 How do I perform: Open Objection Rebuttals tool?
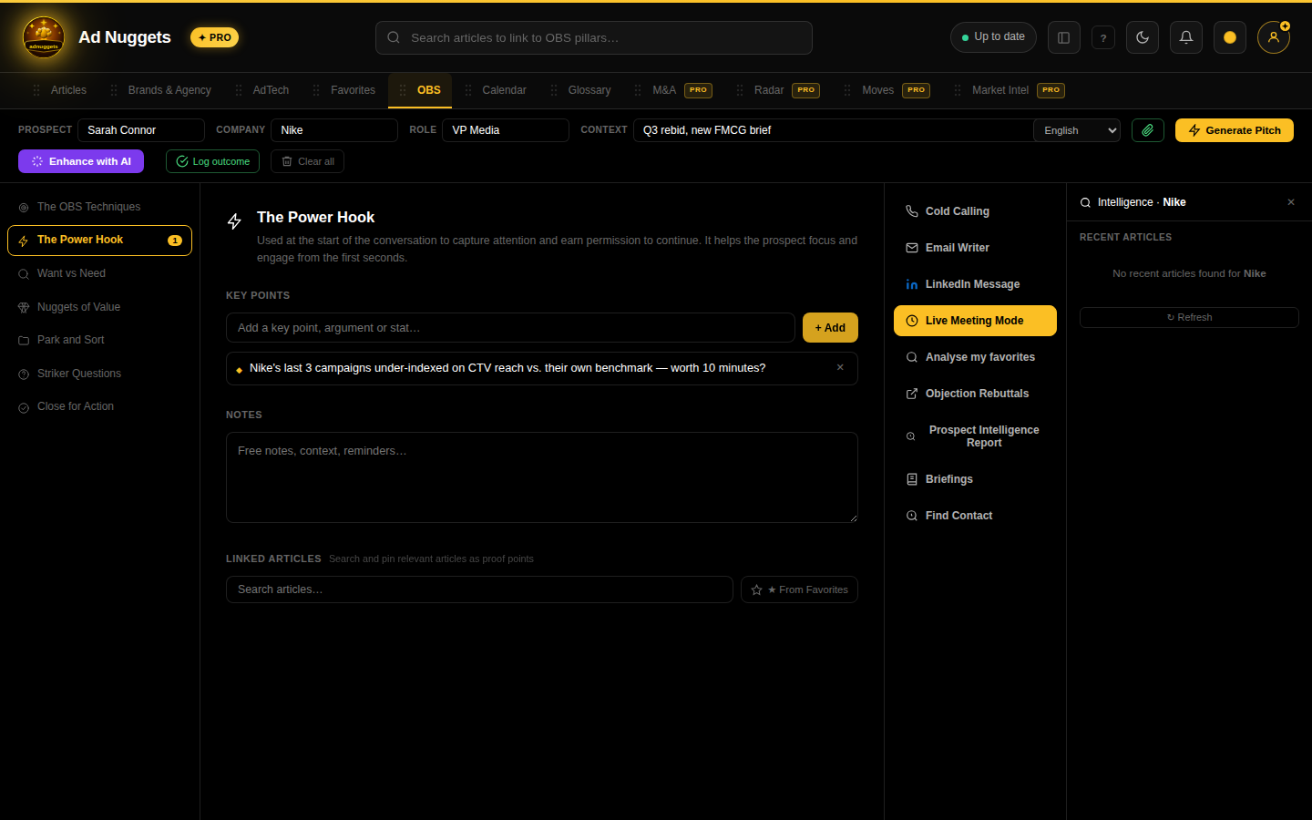(x=975, y=394)
